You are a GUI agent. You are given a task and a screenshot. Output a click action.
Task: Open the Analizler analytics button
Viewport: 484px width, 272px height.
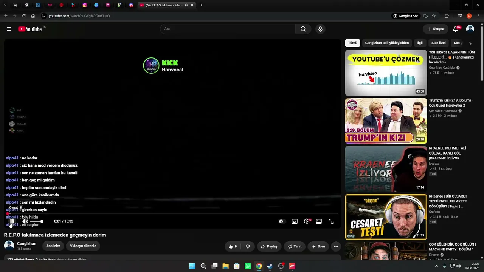pyautogui.click(x=53, y=246)
